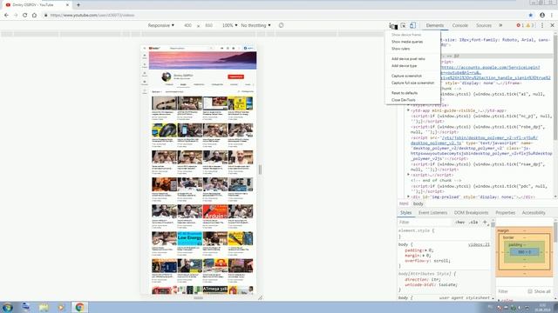Click the red error count indicator
This screenshot has width=558, height=313.
(520, 25)
